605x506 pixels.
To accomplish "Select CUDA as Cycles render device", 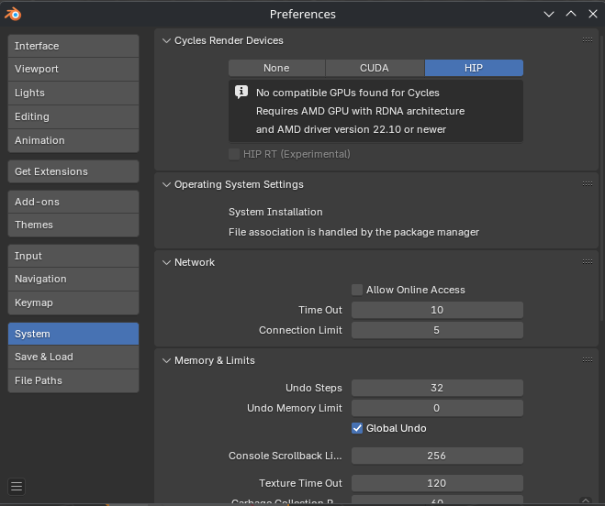I will [x=375, y=68].
